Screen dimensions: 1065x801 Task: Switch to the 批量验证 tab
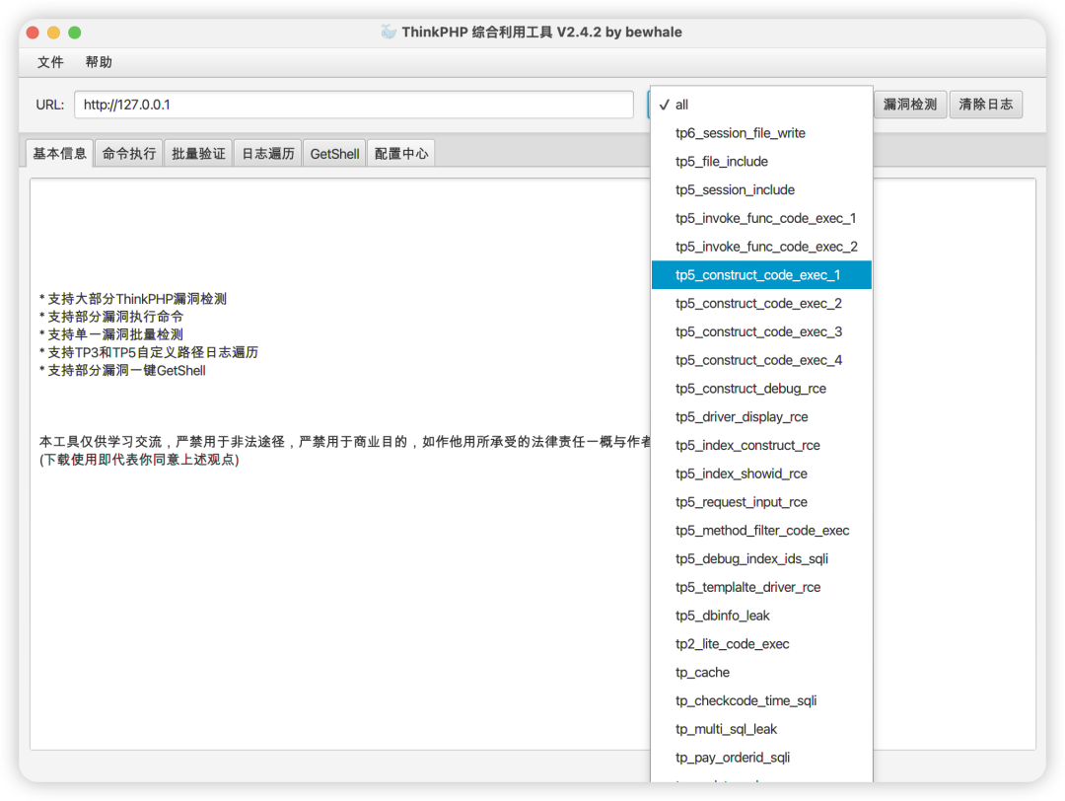(x=198, y=154)
